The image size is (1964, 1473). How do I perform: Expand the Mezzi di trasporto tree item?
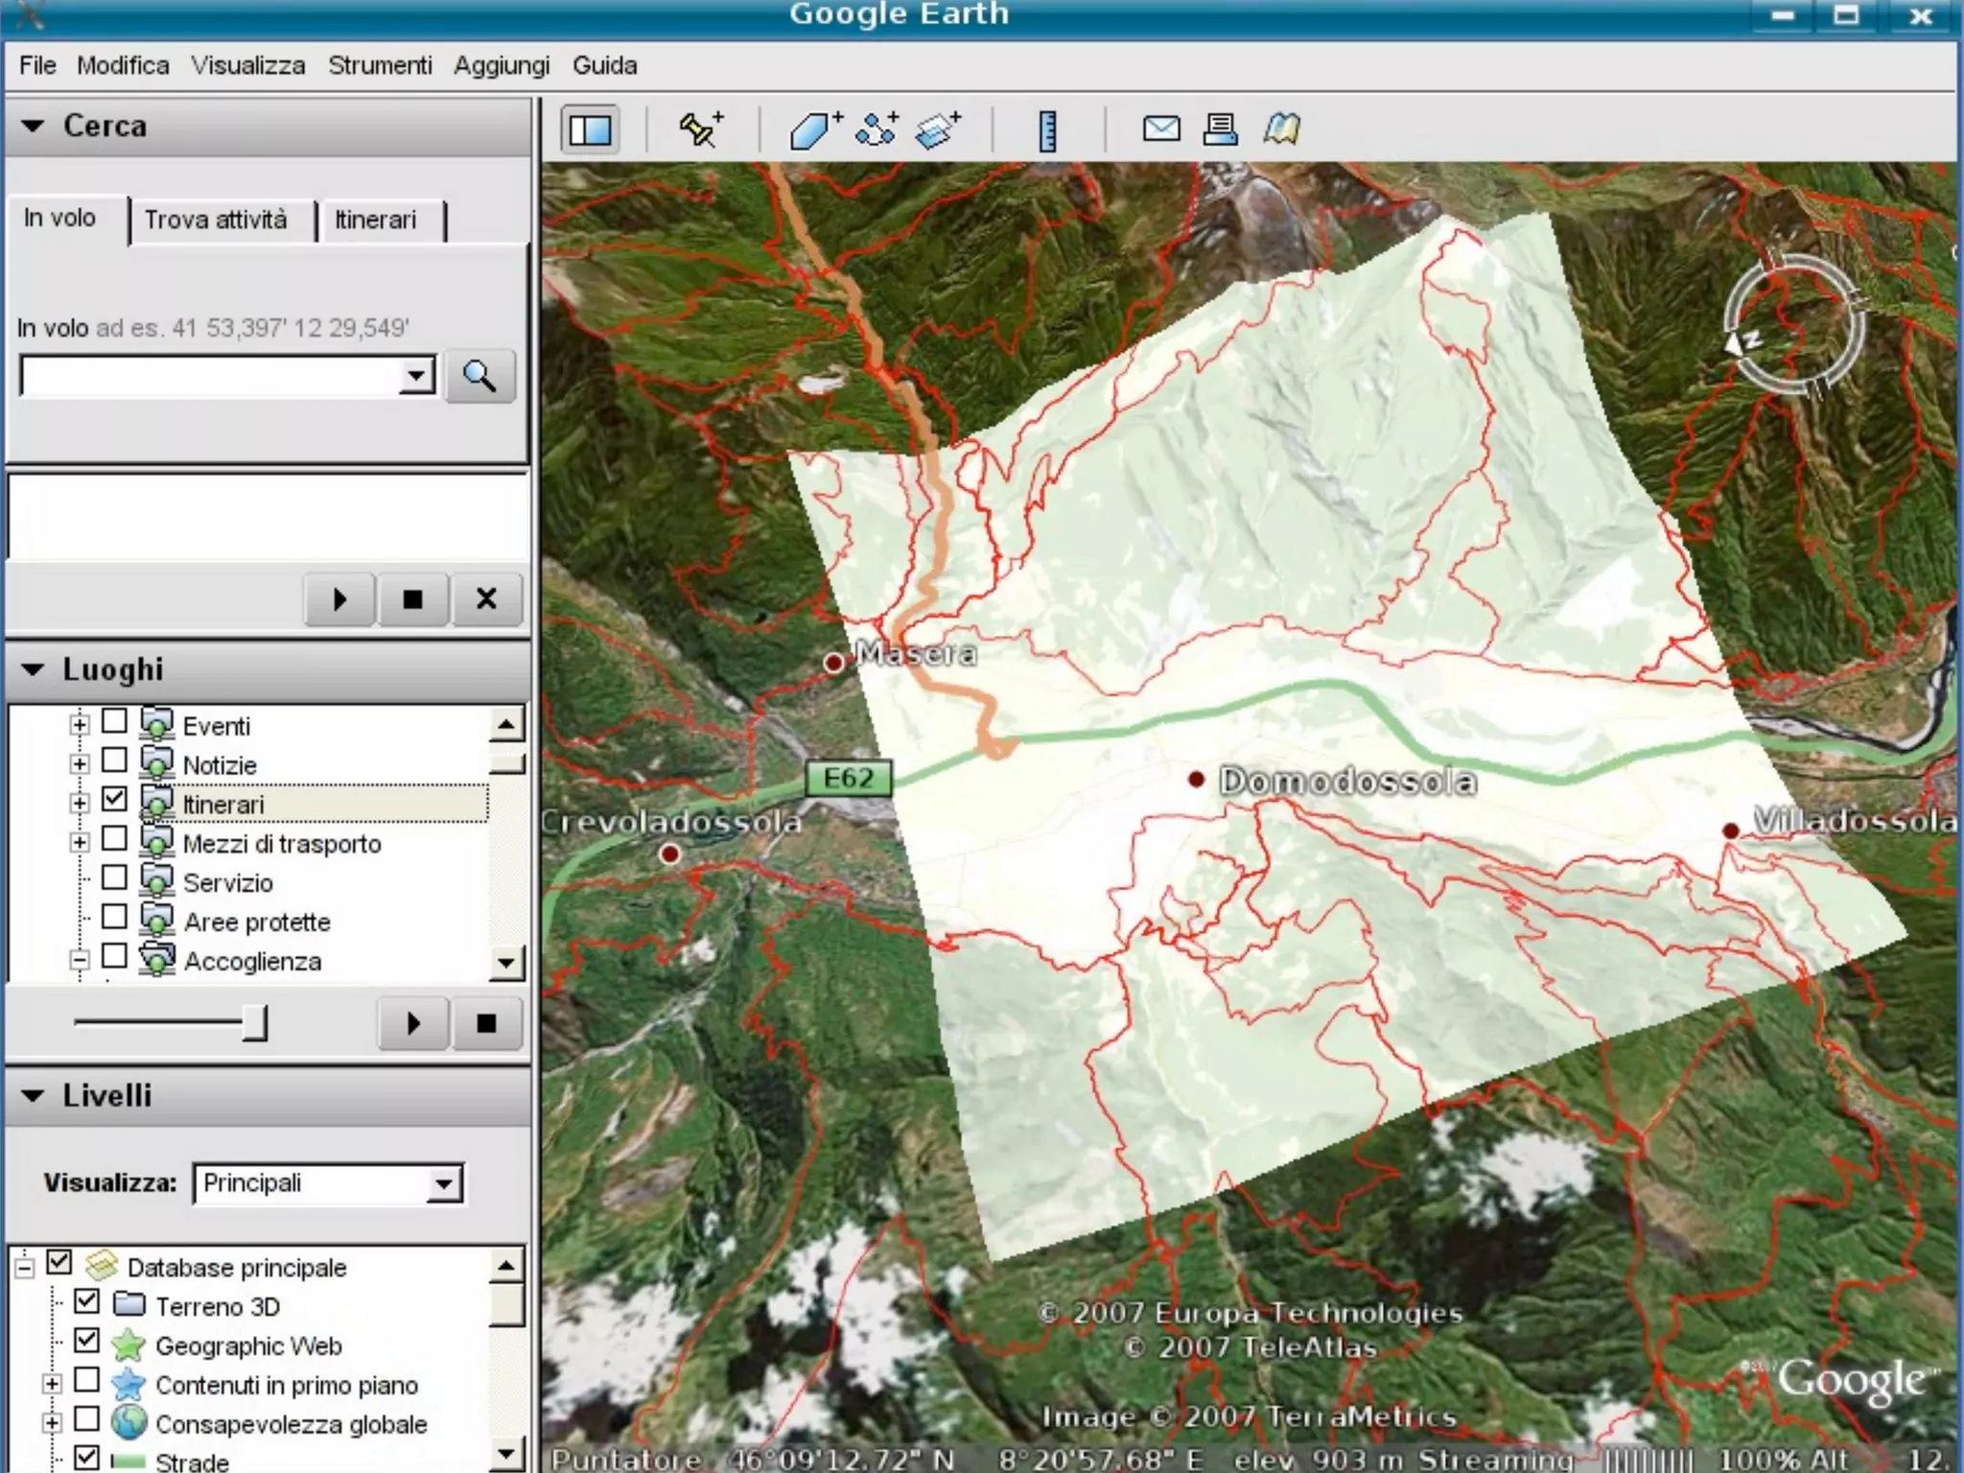click(80, 842)
